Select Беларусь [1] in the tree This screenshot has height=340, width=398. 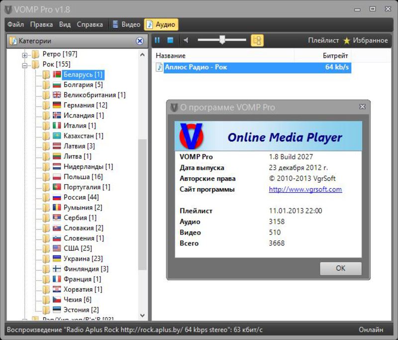[83, 74]
